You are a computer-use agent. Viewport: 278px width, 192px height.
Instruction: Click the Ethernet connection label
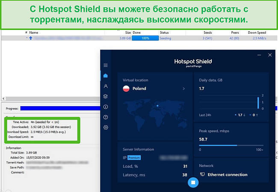click(x=228, y=174)
